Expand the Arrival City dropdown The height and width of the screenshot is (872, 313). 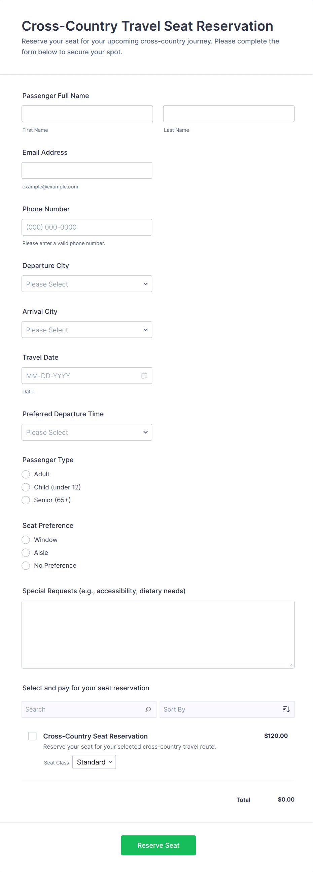coord(87,330)
